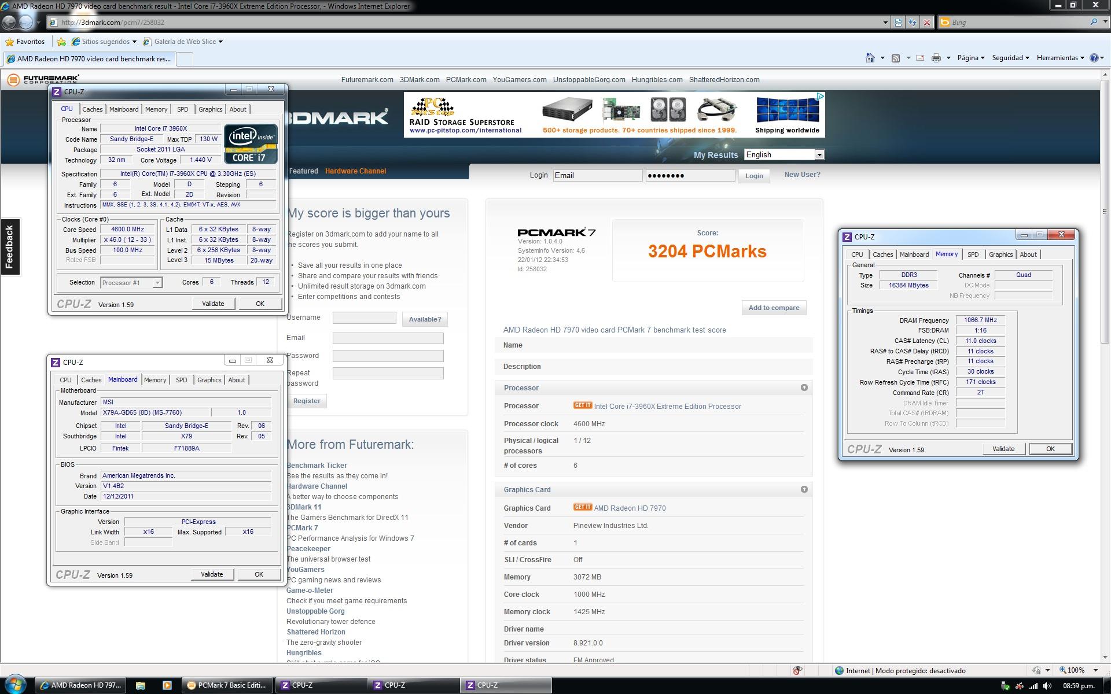Viewport: 1111px width, 694px height.
Task: Click the Compatibility View icon in address bar
Action: point(898,23)
